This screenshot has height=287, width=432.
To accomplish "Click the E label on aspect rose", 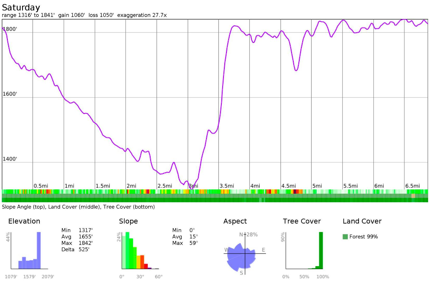I will [263, 250].
